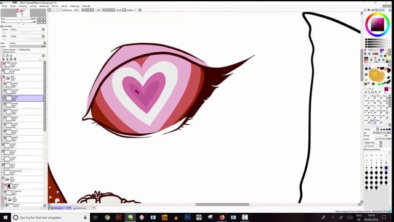Toggle the Advanced Settings checkbox
The height and width of the screenshot is (222, 394).
[x=365, y=149]
